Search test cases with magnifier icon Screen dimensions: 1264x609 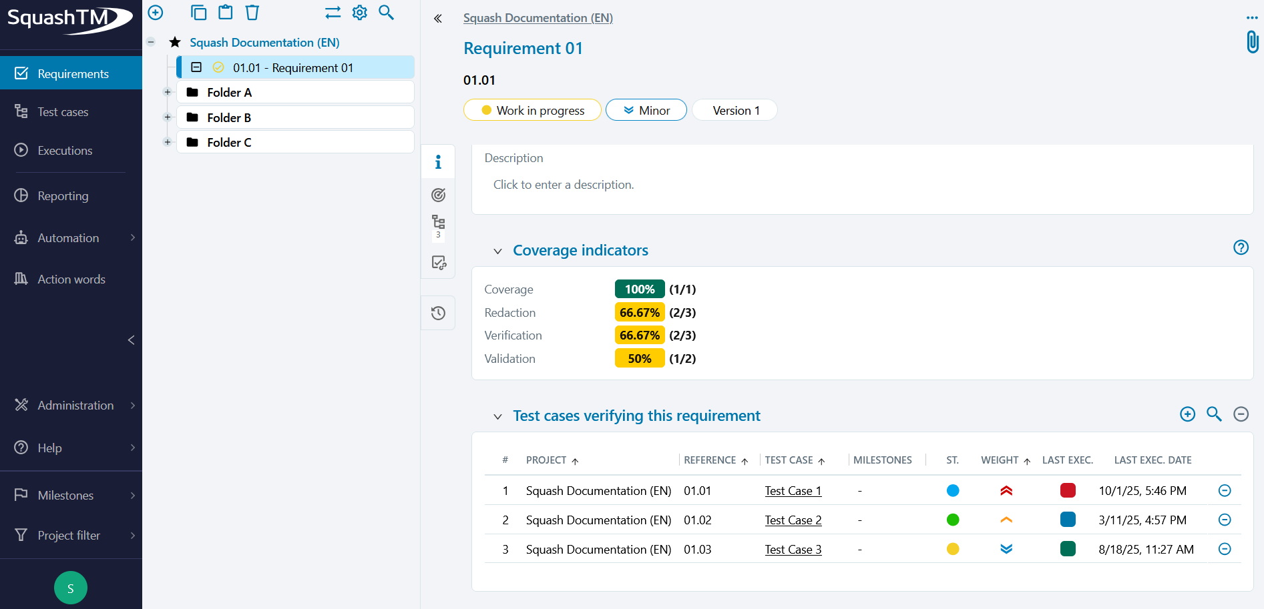click(x=1214, y=414)
